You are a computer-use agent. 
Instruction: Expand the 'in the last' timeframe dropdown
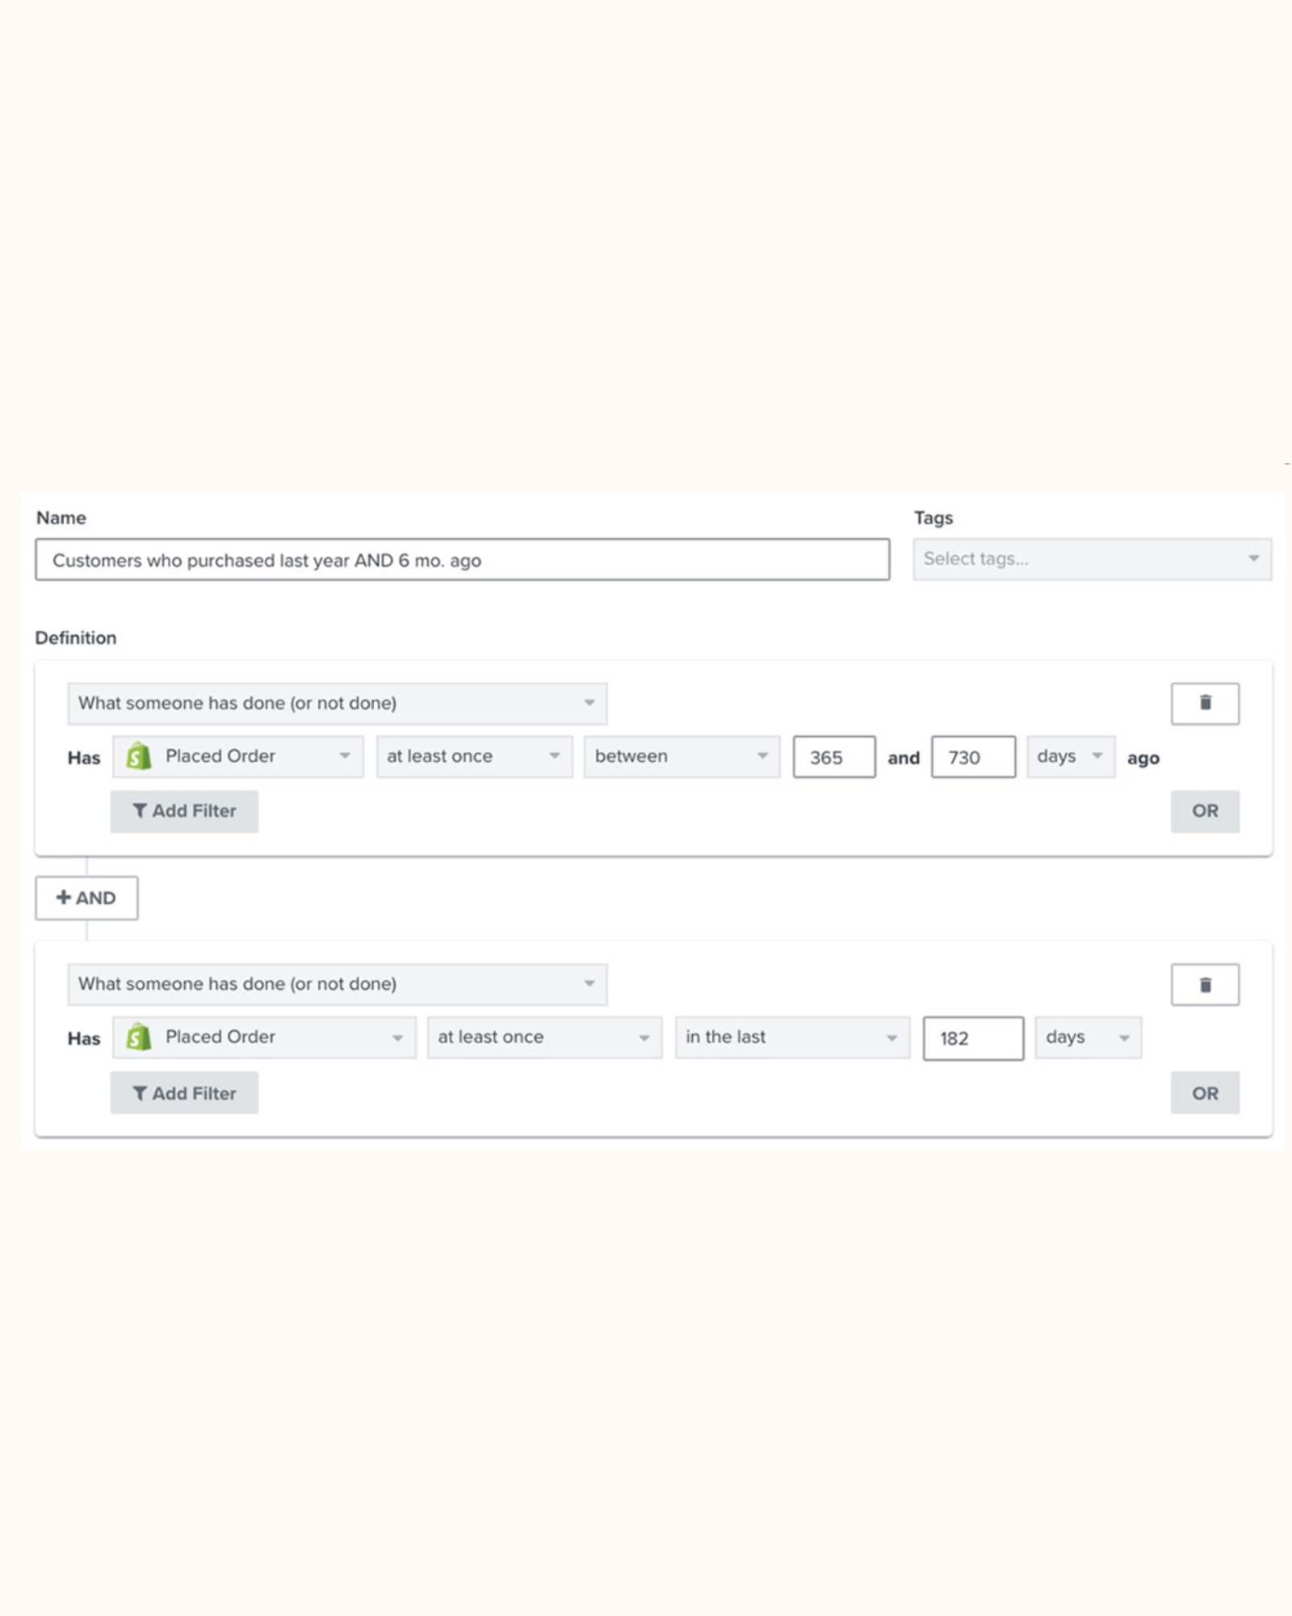pyautogui.click(x=792, y=1037)
